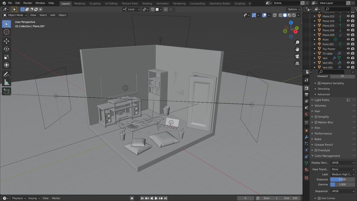357x201 pixels.
Task: Switch to the Geometry Nodes workspace tab
Action: point(220,4)
